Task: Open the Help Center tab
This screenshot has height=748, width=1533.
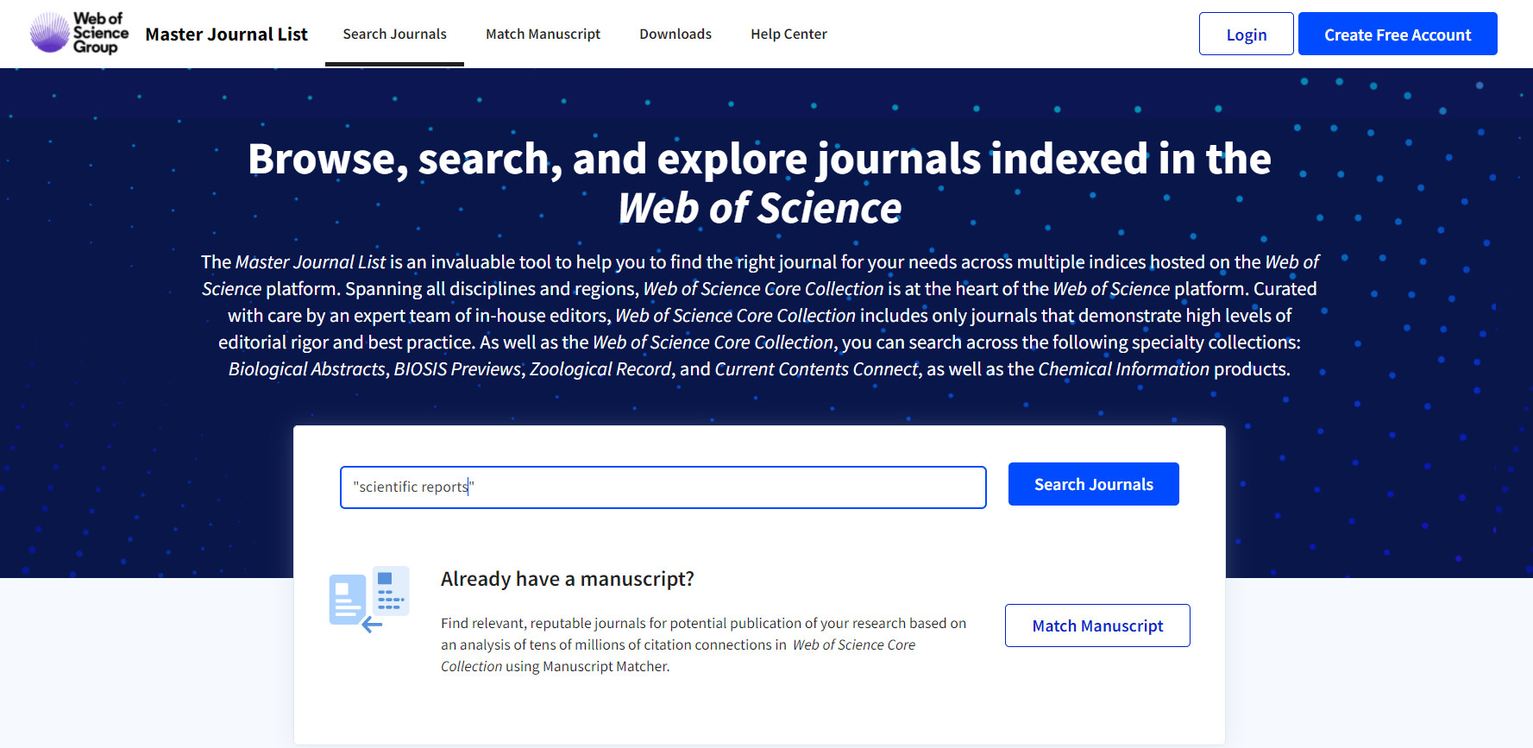Action: 788,34
